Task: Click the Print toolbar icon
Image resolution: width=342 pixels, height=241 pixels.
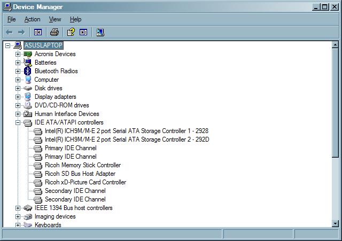Action: point(55,32)
